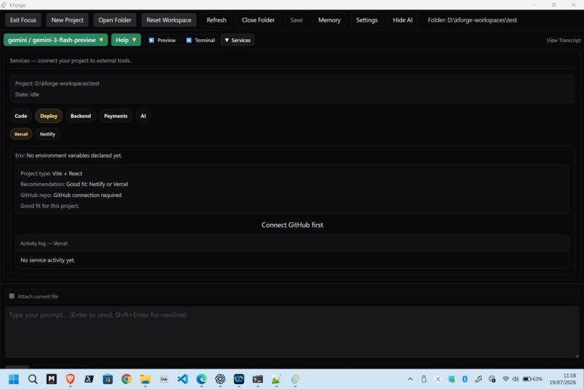Image resolution: width=584 pixels, height=389 pixels.
Task: Click Connect GitHub first
Action: click(x=292, y=225)
